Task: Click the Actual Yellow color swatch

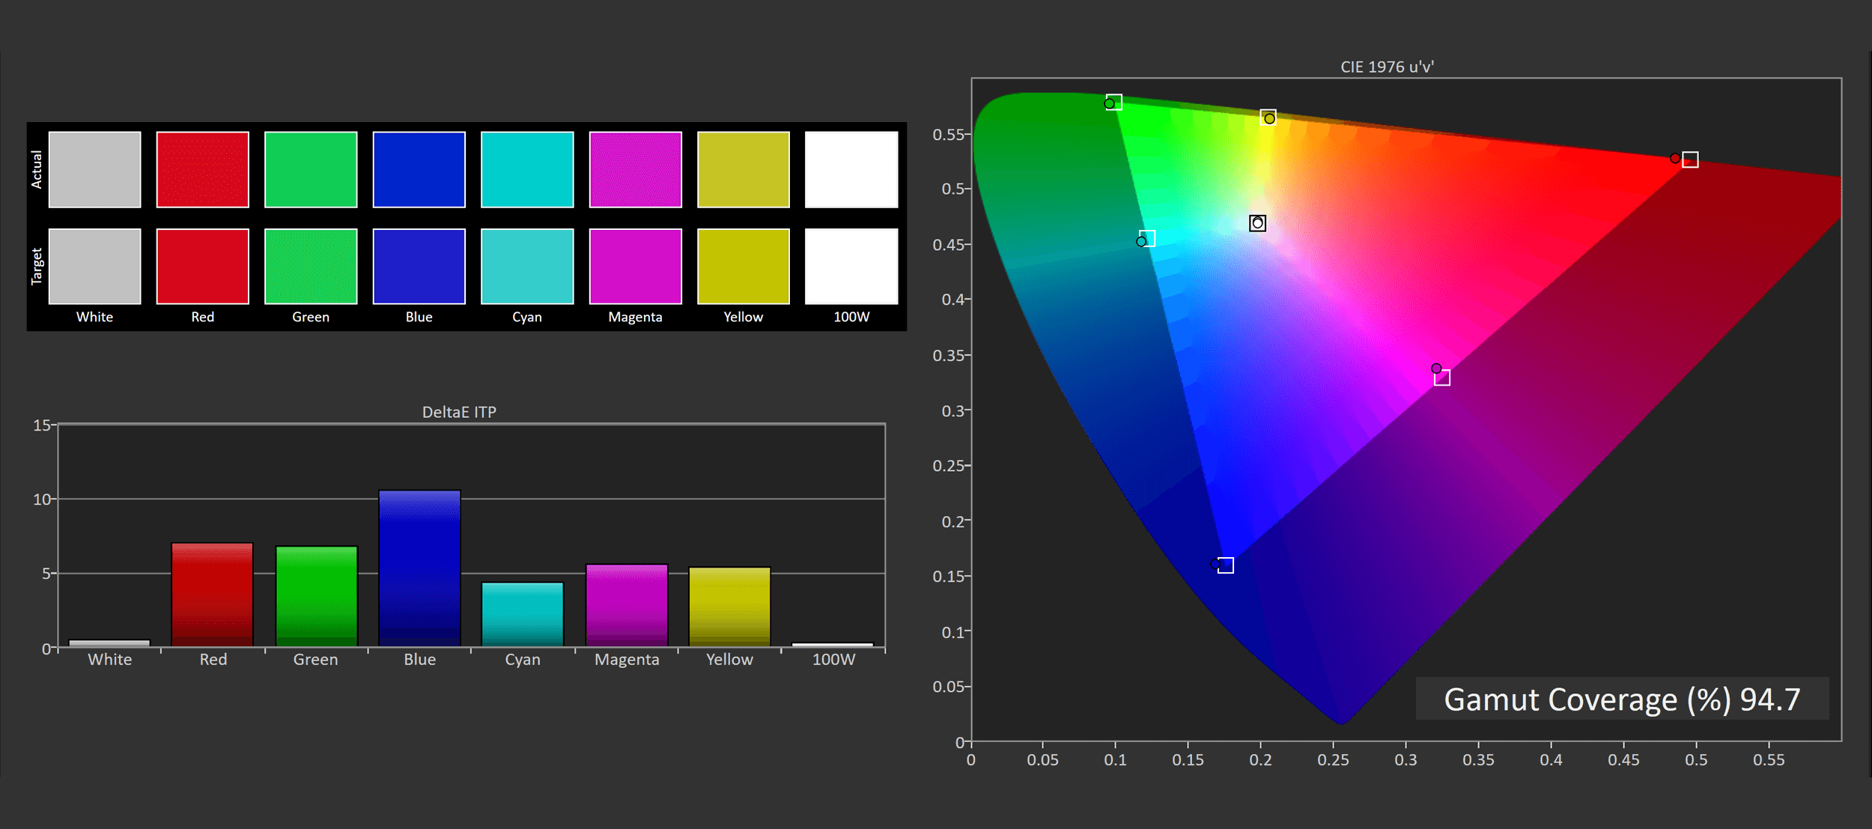Action: 743,169
